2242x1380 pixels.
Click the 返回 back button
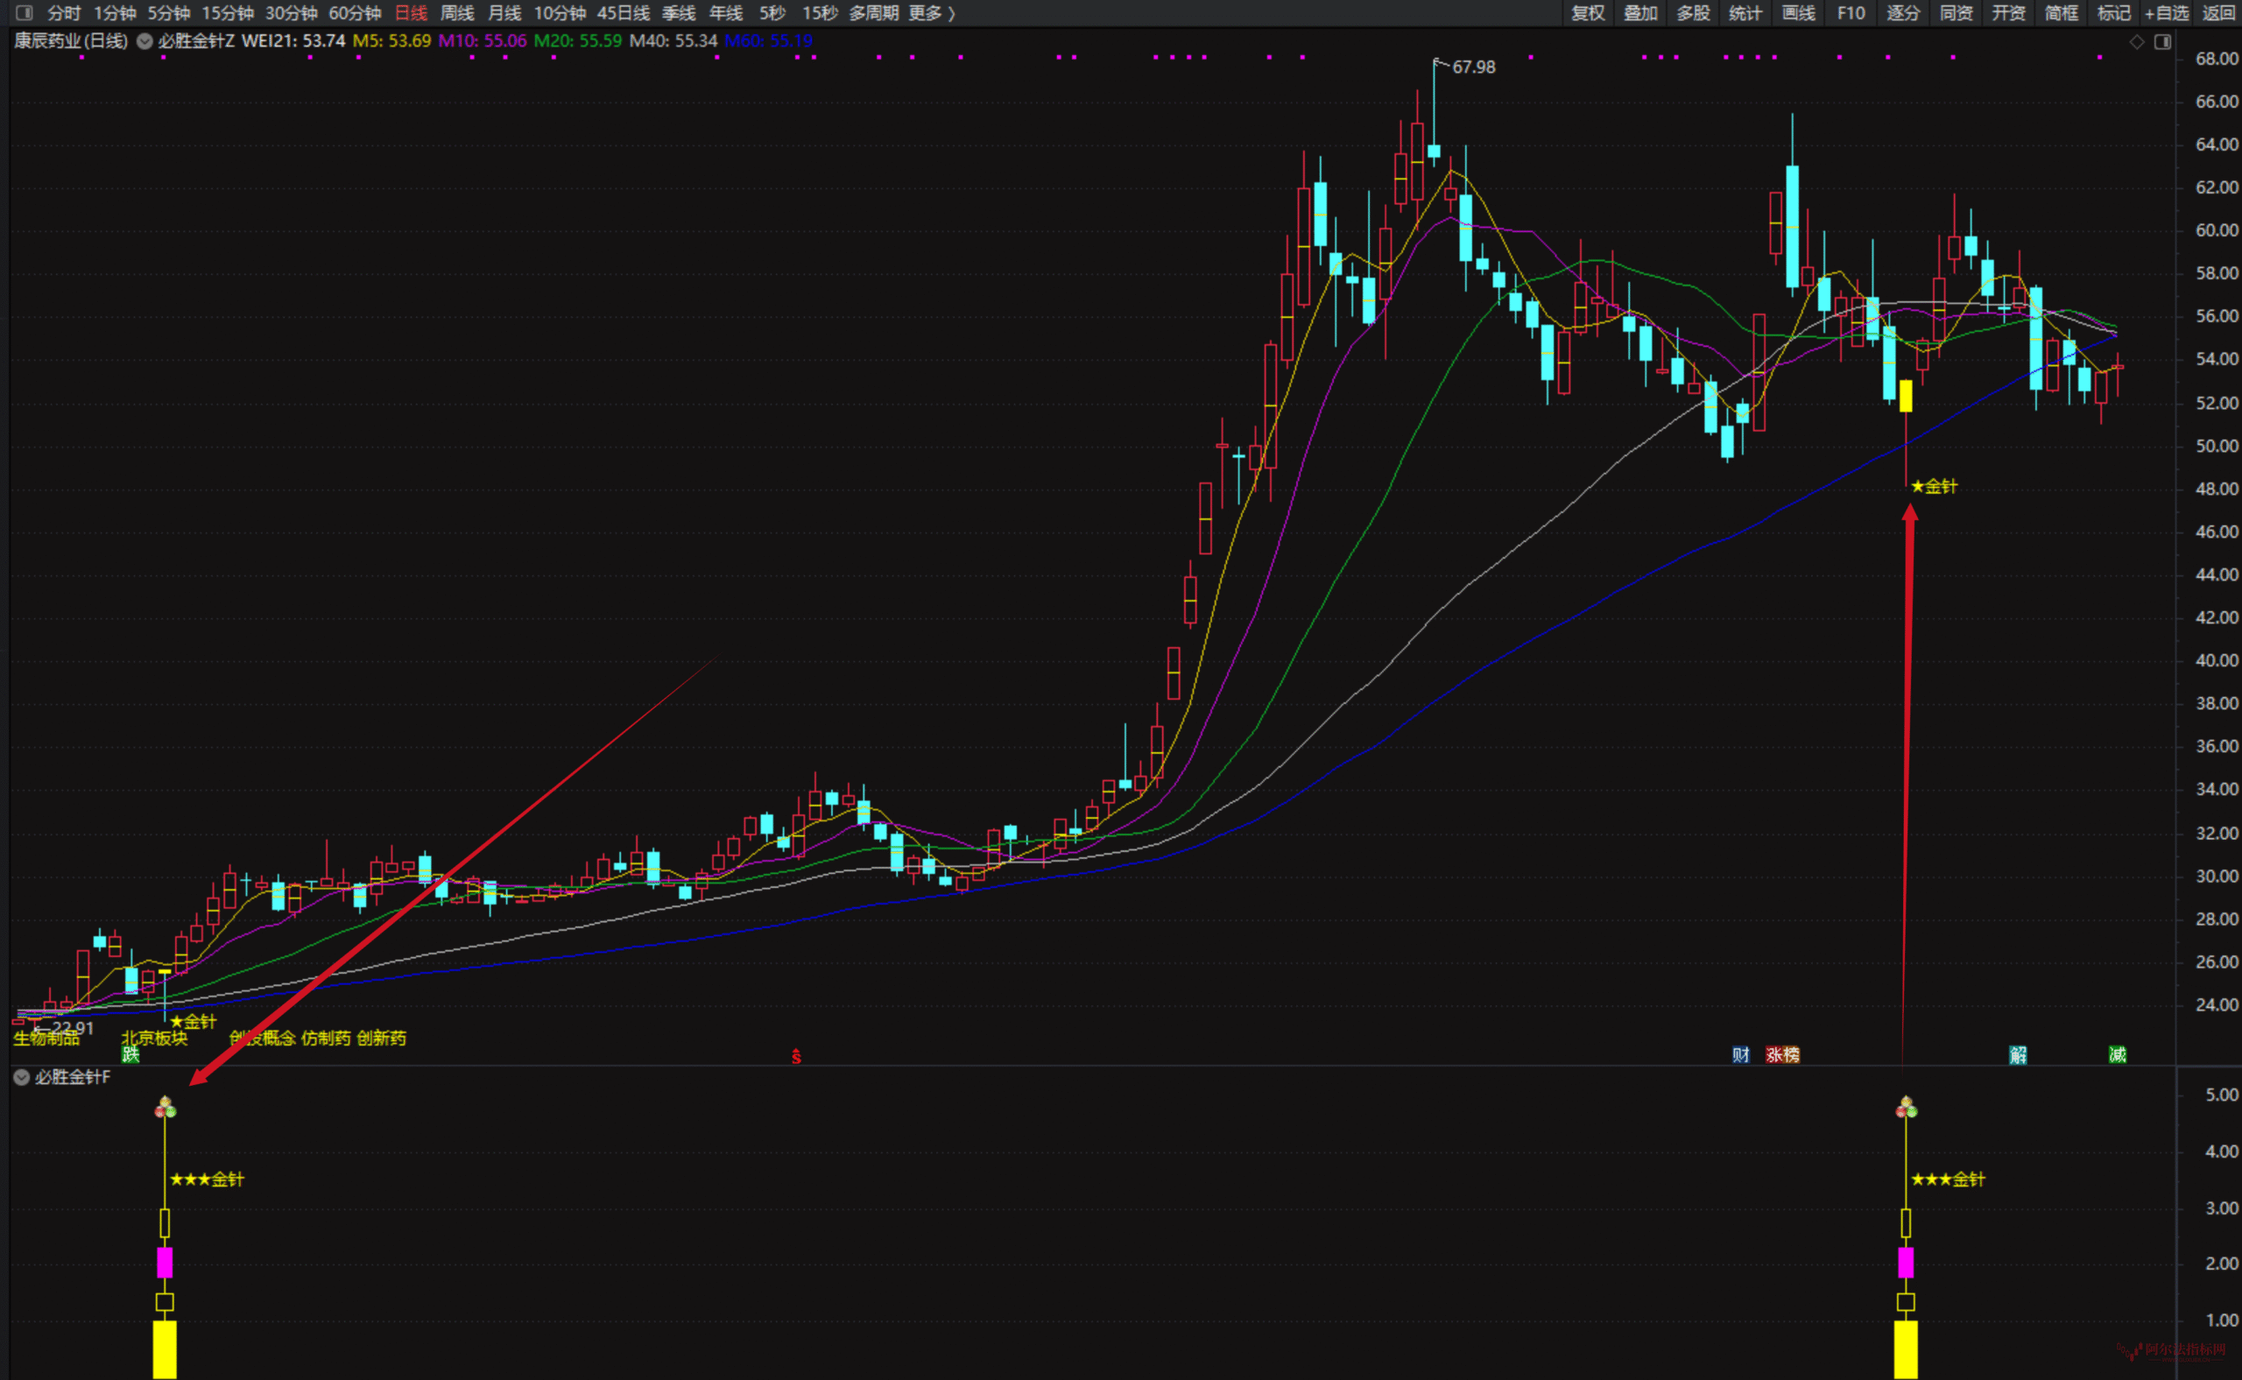[x=2218, y=13]
